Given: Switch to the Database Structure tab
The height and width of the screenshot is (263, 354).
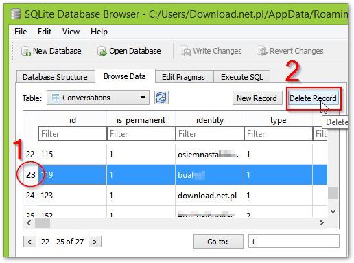Looking at the screenshot, I should click(x=55, y=77).
